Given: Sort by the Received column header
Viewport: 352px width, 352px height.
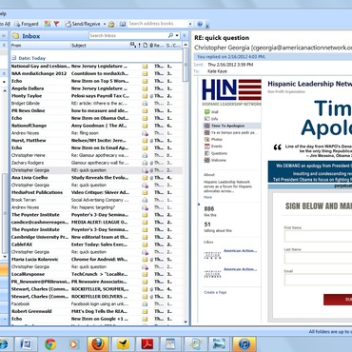Looking at the screenshot, I should tap(159, 46).
